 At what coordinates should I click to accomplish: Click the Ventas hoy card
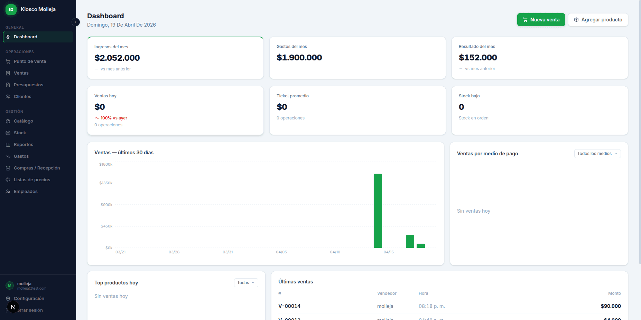175,110
